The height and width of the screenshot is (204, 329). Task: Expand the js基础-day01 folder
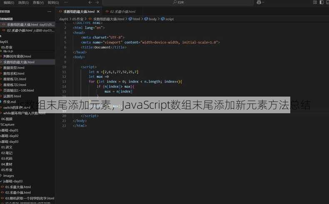(10, 130)
